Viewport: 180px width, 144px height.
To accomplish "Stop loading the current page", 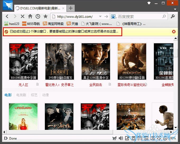I will point(22,16).
